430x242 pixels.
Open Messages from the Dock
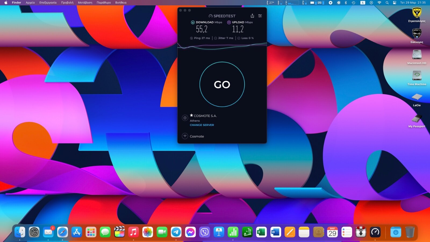point(105,232)
